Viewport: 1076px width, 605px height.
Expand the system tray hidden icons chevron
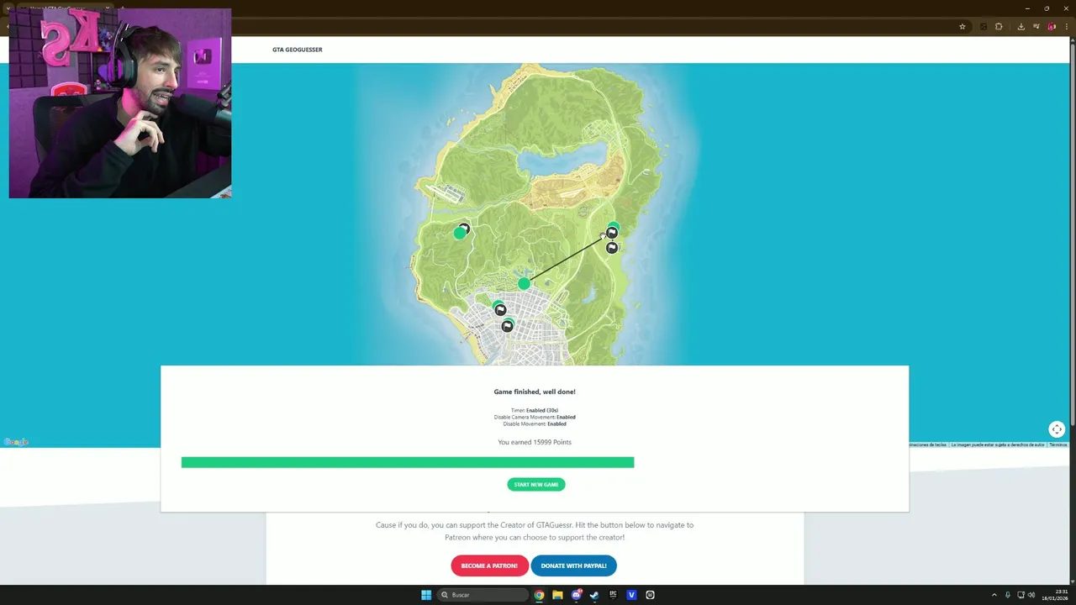994,595
